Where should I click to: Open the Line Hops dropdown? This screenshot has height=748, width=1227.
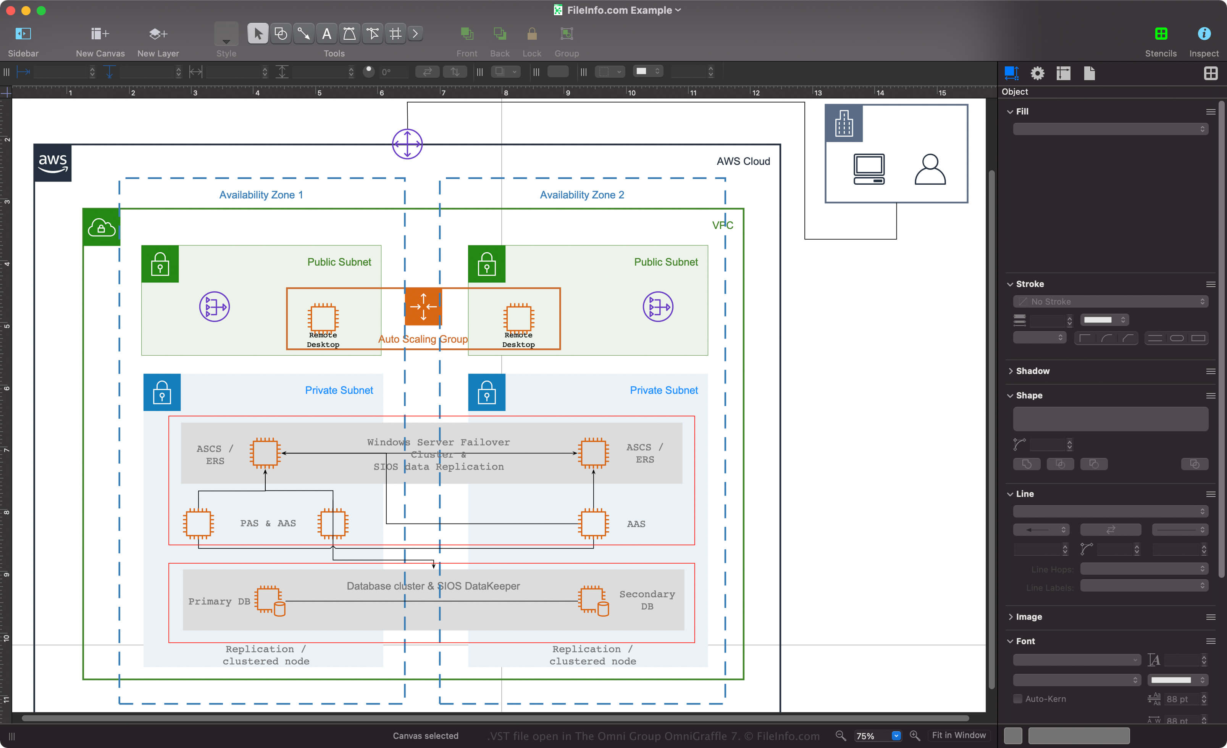point(1143,569)
